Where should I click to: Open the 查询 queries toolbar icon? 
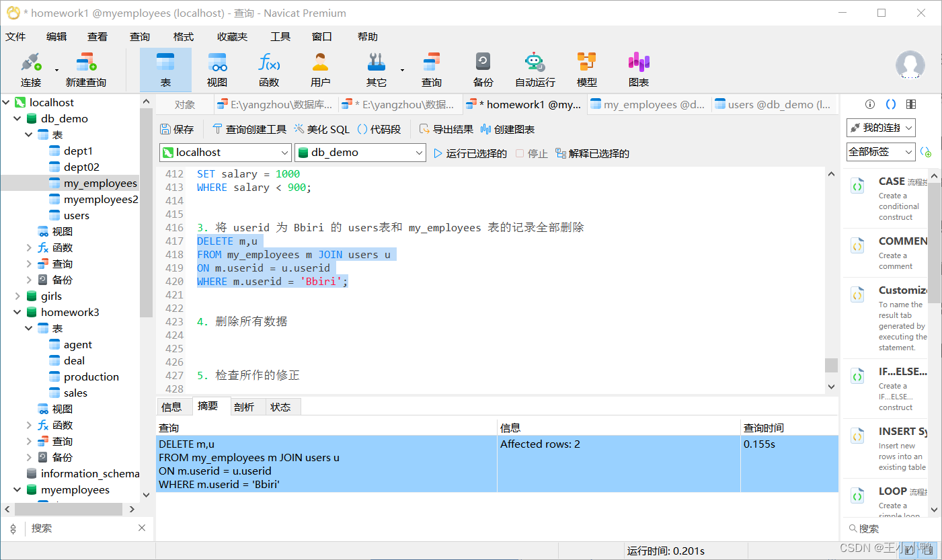tap(432, 70)
